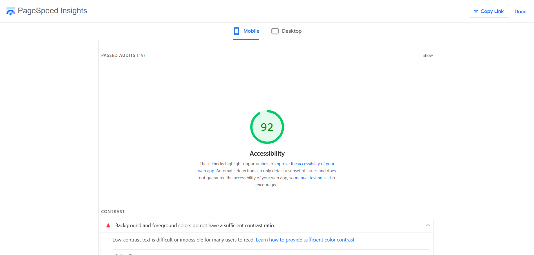Select the mobile phone icon
The height and width of the screenshot is (255, 534).
[236, 31]
